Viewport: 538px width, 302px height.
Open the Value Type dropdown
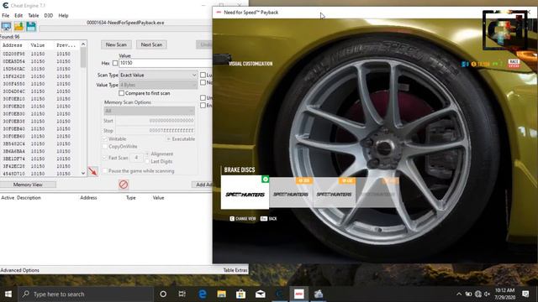point(158,85)
